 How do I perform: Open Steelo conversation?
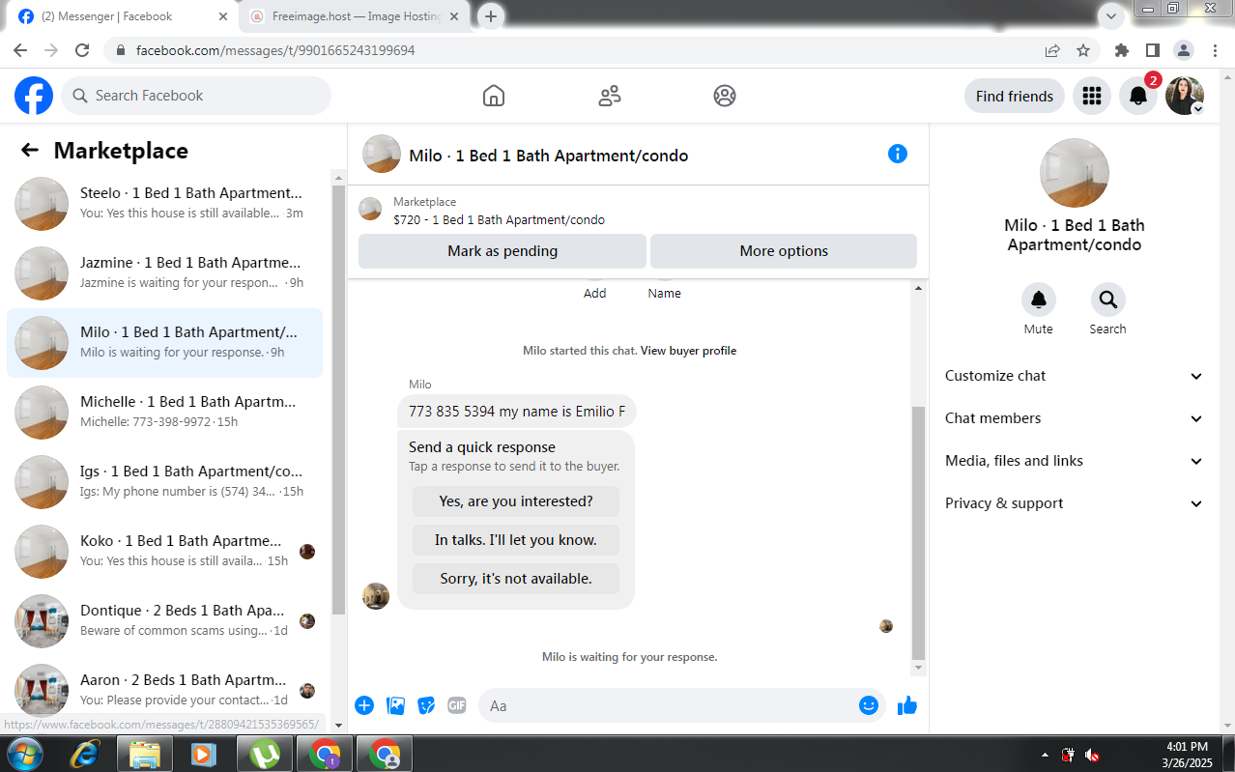click(165, 204)
